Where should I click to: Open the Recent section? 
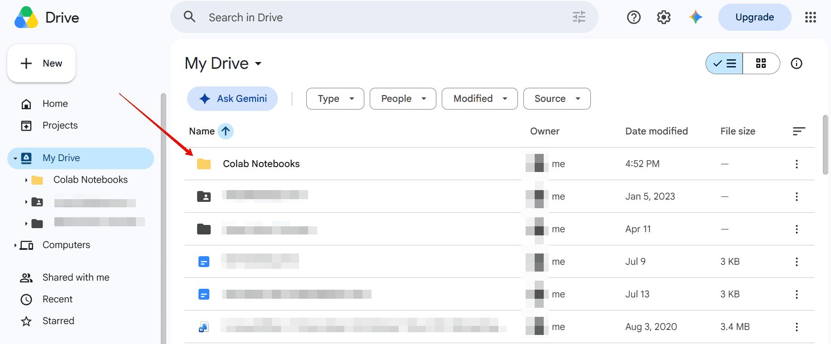point(58,299)
